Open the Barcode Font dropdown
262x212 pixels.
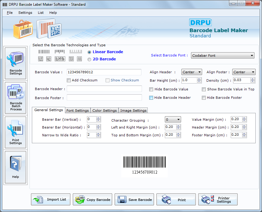[251, 56]
